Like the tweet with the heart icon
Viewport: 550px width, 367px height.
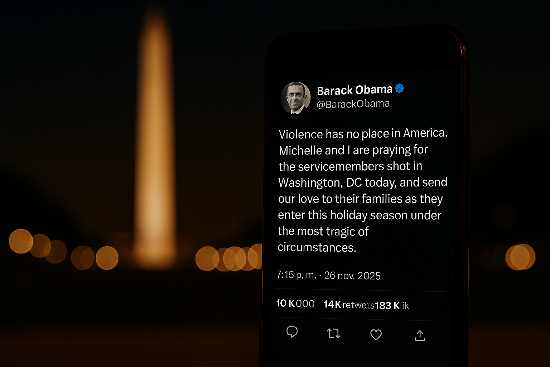[376, 335]
